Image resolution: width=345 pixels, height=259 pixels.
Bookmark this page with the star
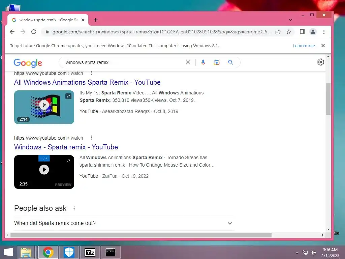pyautogui.click(x=289, y=32)
